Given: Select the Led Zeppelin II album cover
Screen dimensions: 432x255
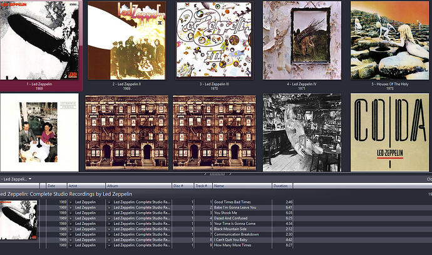Looking at the screenshot, I should [x=126, y=41].
